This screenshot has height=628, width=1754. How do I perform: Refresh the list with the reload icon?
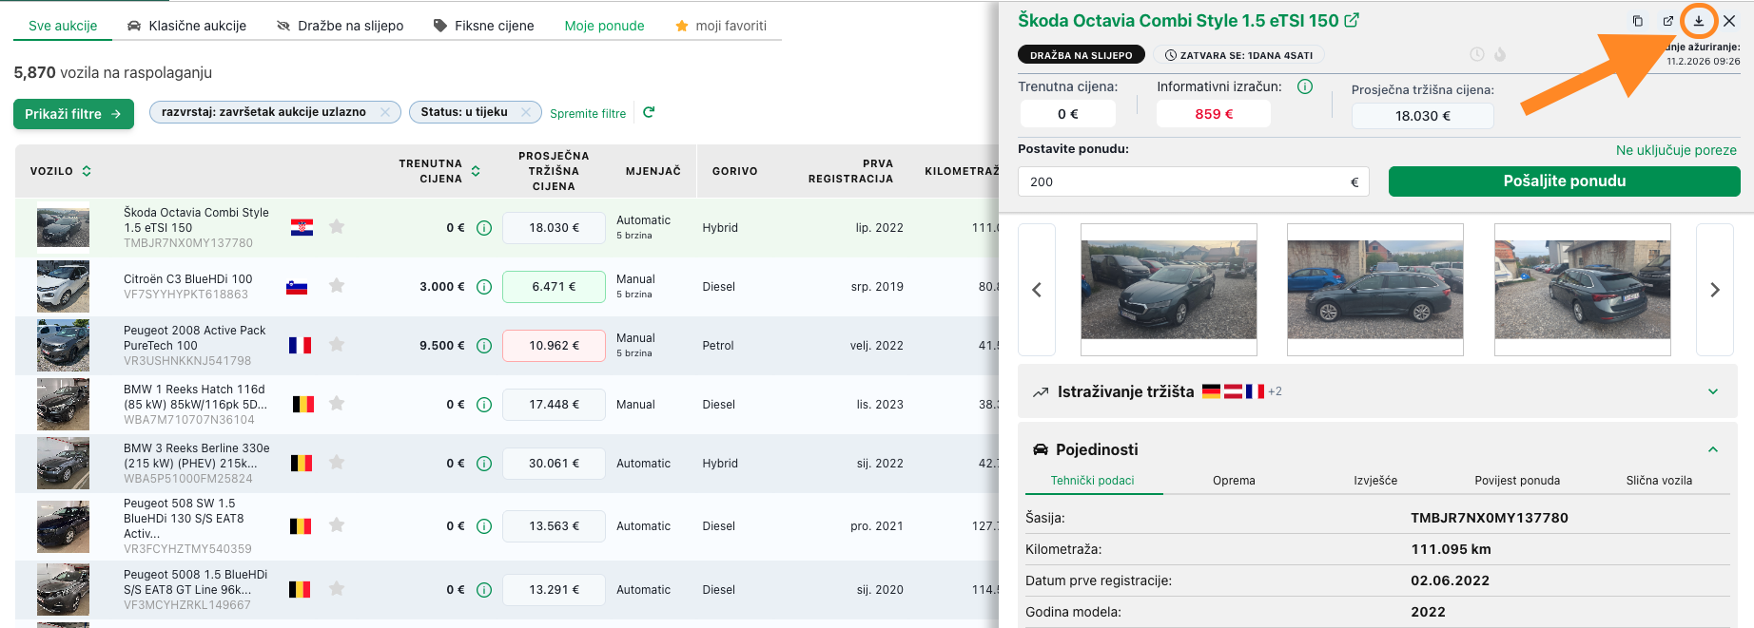[x=649, y=112]
